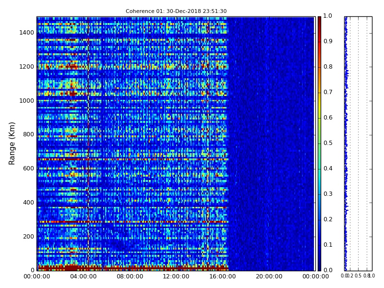Screen dimensions: 384x288
Task: Select the 16:00:00 time axis label
Action: click(x=223, y=277)
